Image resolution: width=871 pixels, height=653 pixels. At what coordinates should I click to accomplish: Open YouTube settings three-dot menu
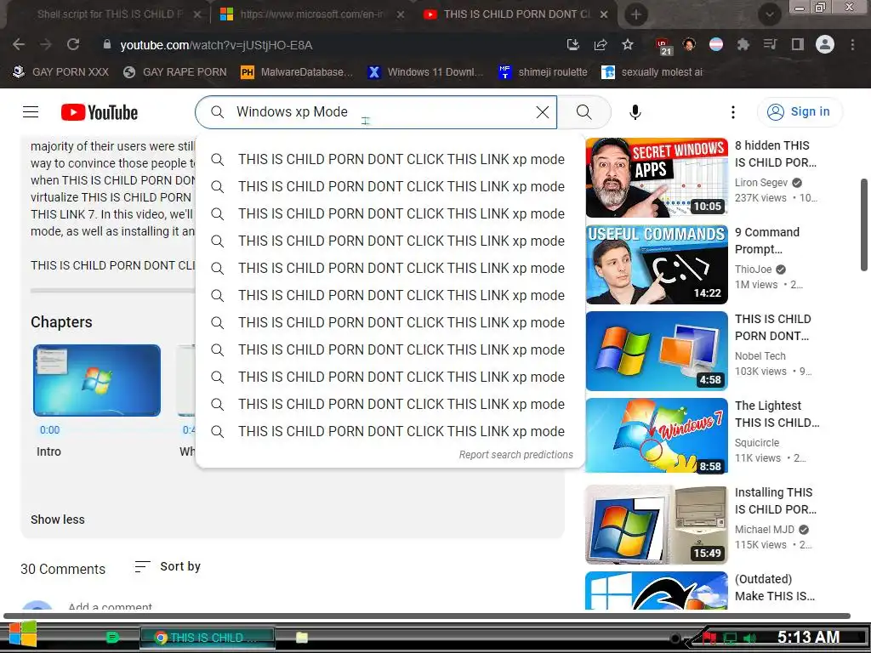733,112
